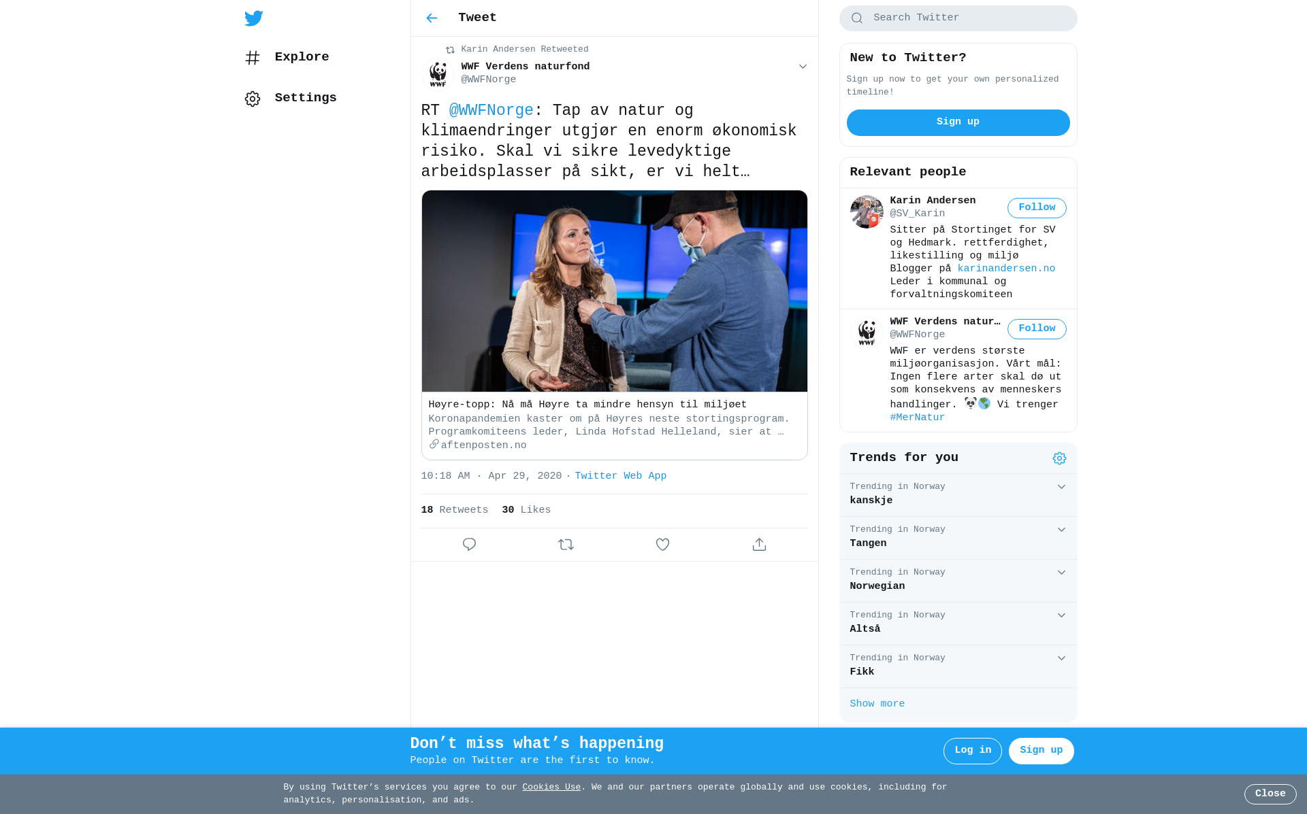Click WWF panda avatar in Relevant people
Image resolution: width=1307 pixels, height=814 pixels.
[867, 333]
